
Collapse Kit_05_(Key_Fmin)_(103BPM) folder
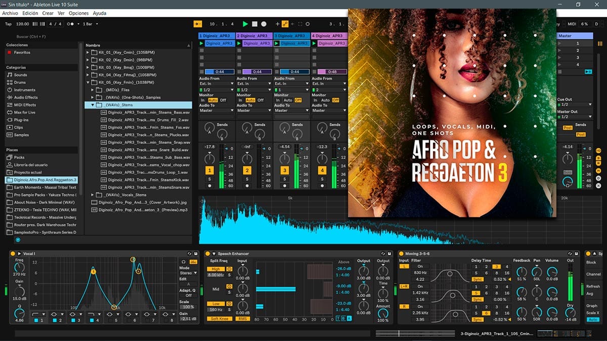[x=88, y=82]
